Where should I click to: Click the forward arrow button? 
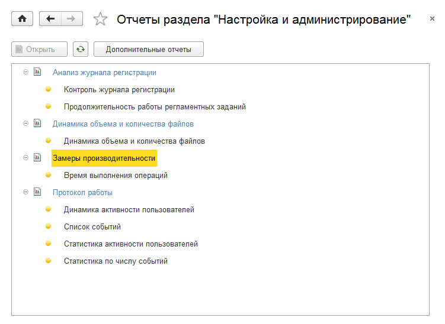pyautogui.click(x=71, y=19)
